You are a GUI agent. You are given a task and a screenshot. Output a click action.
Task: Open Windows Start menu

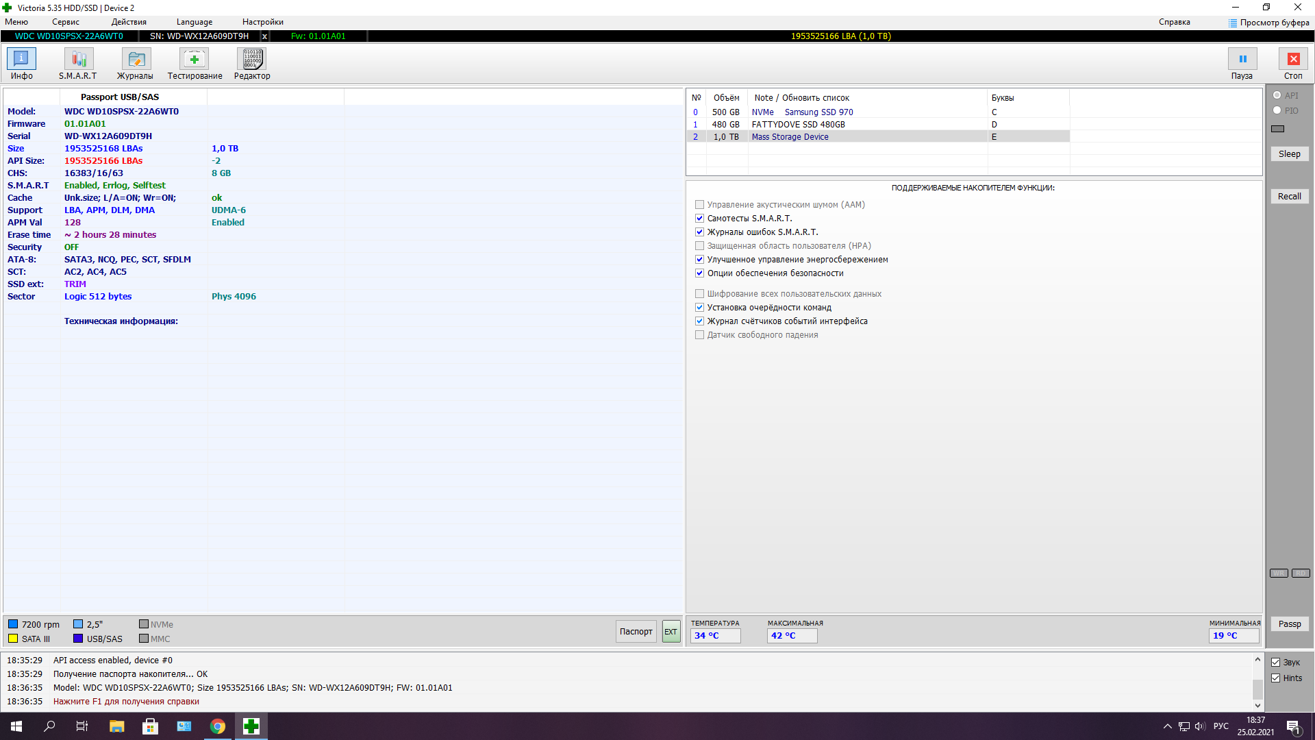[16, 726]
